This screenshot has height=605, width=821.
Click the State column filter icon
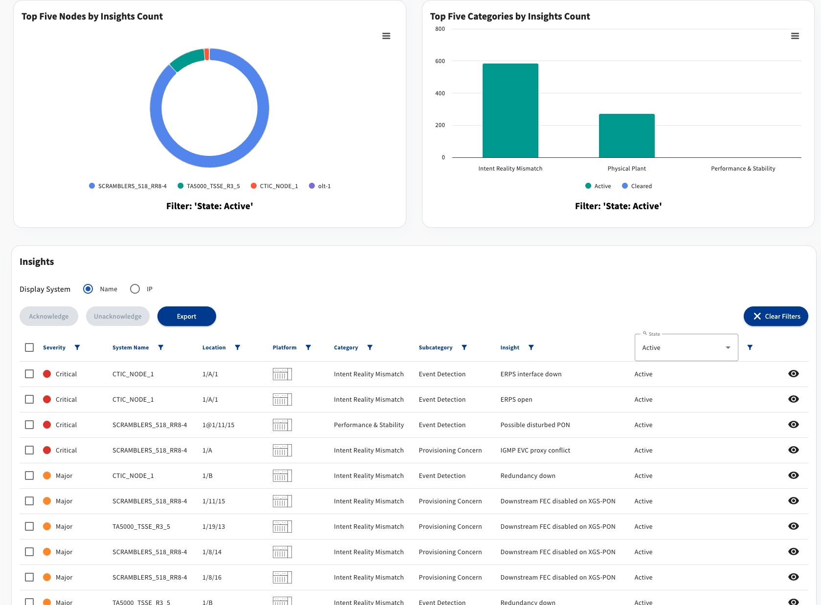750,347
